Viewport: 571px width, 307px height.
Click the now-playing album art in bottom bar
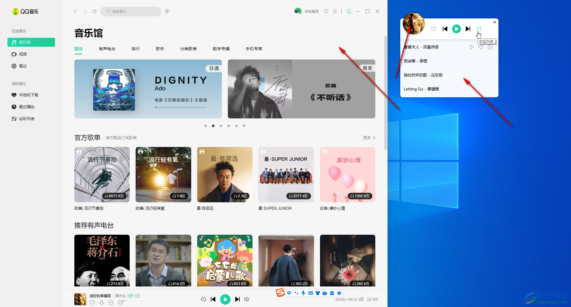[80, 299]
